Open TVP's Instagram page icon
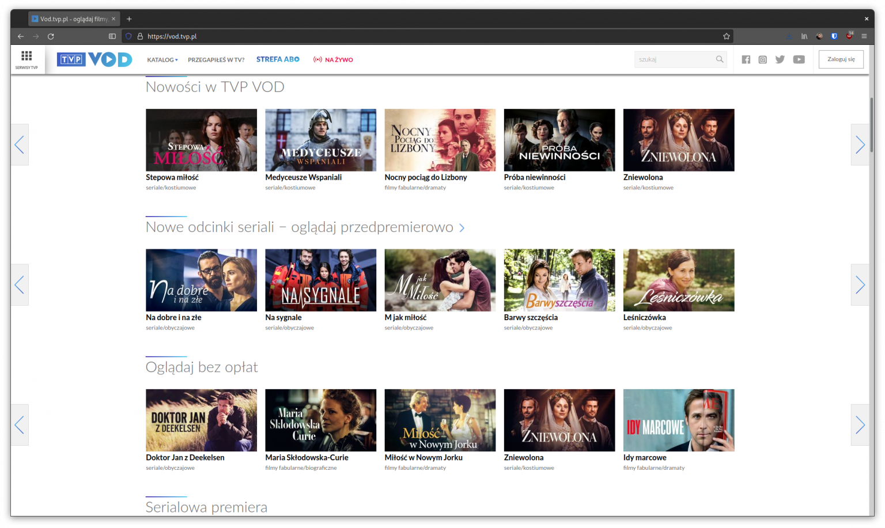This screenshot has height=528, width=885. point(763,59)
